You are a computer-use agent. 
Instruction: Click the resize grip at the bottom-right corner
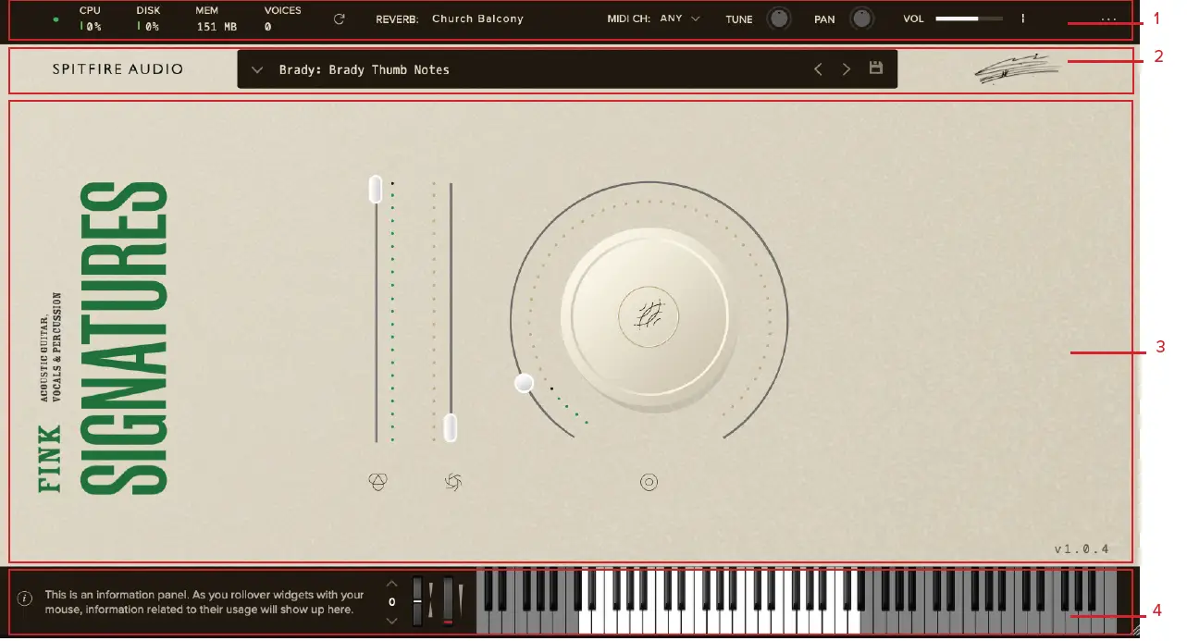pos(1134,631)
